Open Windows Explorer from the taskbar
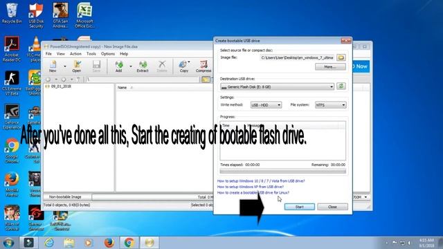The height and width of the screenshot is (249, 443). pos(69,243)
